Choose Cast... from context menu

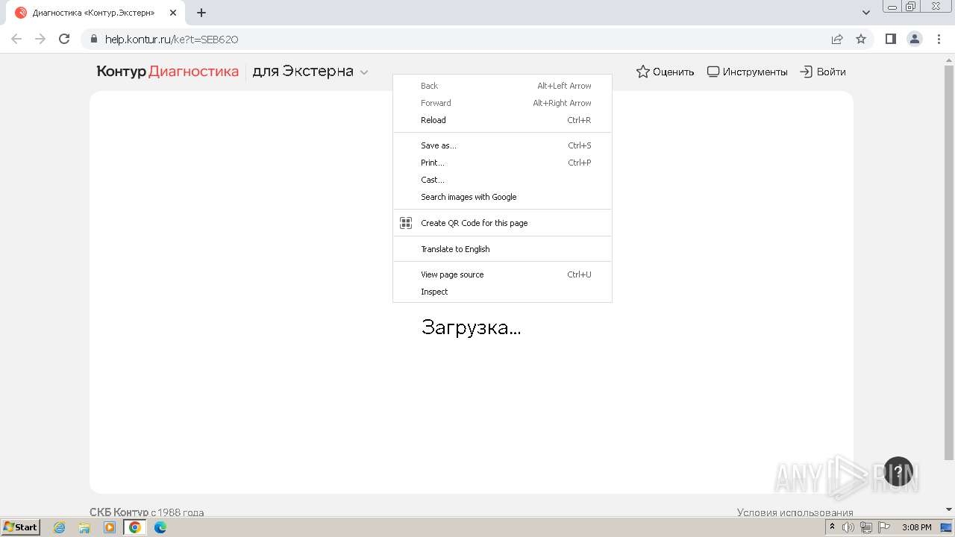click(x=502, y=180)
